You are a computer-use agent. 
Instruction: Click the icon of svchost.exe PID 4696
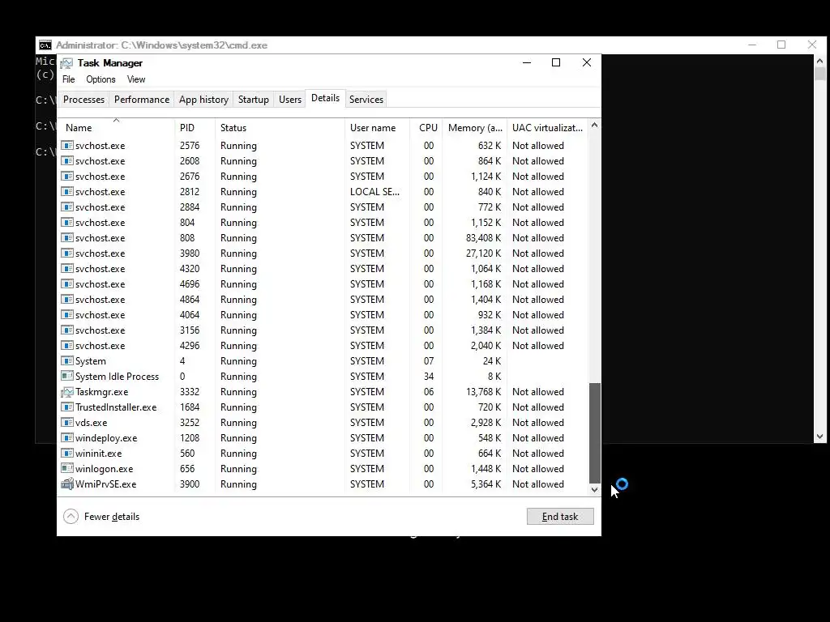pyautogui.click(x=66, y=283)
